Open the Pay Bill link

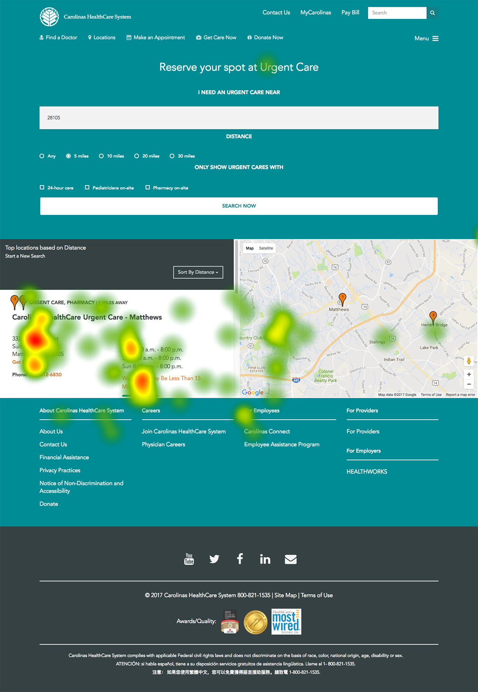click(350, 13)
